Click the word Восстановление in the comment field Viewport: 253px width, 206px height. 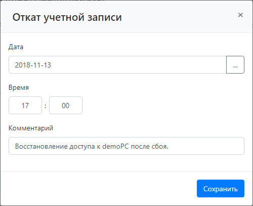click(41, 146)
